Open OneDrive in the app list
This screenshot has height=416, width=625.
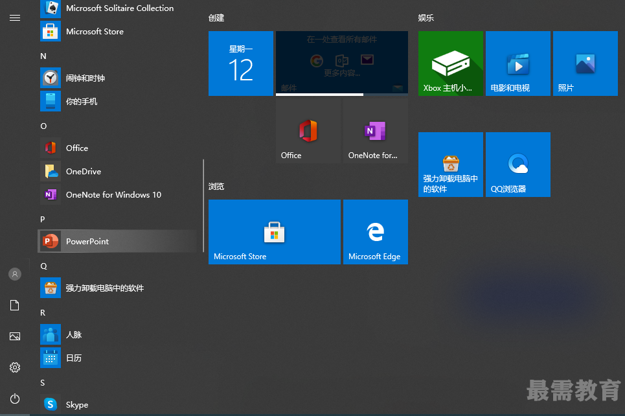pyautogui.click(x=118, y=171)
